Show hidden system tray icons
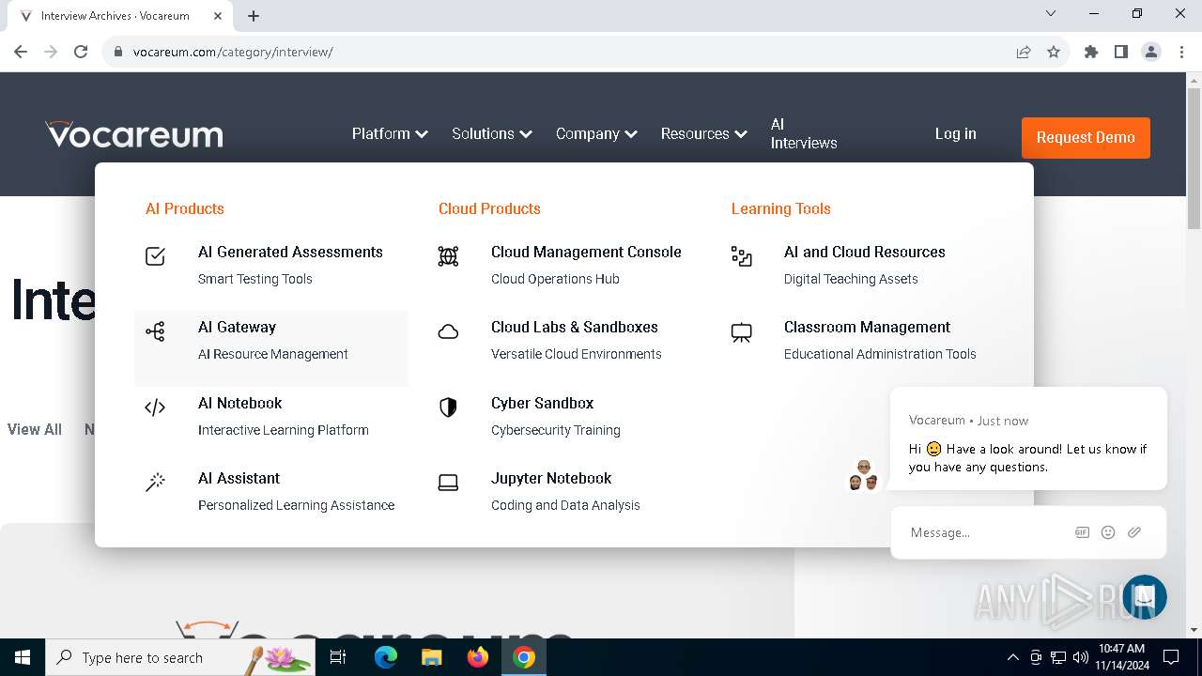Image resolution: width=1202 pixels, height=676 pixels. pyautogui.click(x=1012, y=657)
